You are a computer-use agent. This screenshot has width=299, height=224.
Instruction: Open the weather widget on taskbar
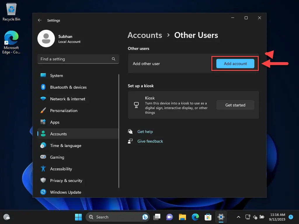coord(7,217)
